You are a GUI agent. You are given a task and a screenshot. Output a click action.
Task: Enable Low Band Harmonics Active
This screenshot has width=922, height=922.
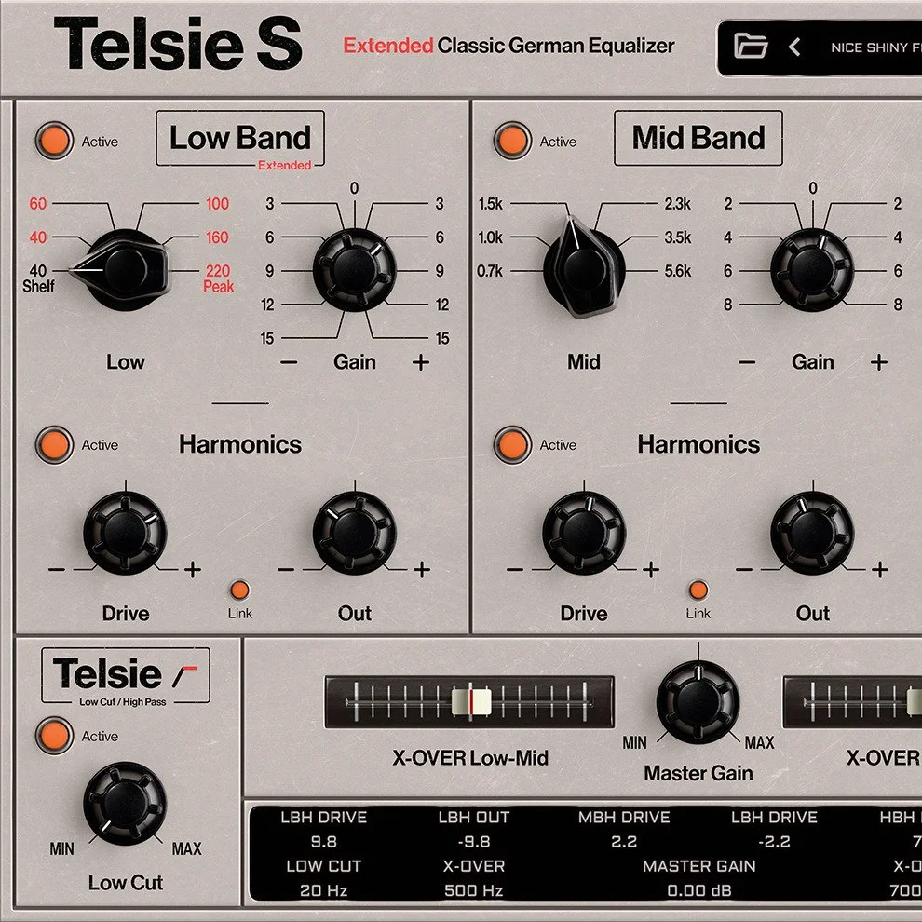(54, 444)
